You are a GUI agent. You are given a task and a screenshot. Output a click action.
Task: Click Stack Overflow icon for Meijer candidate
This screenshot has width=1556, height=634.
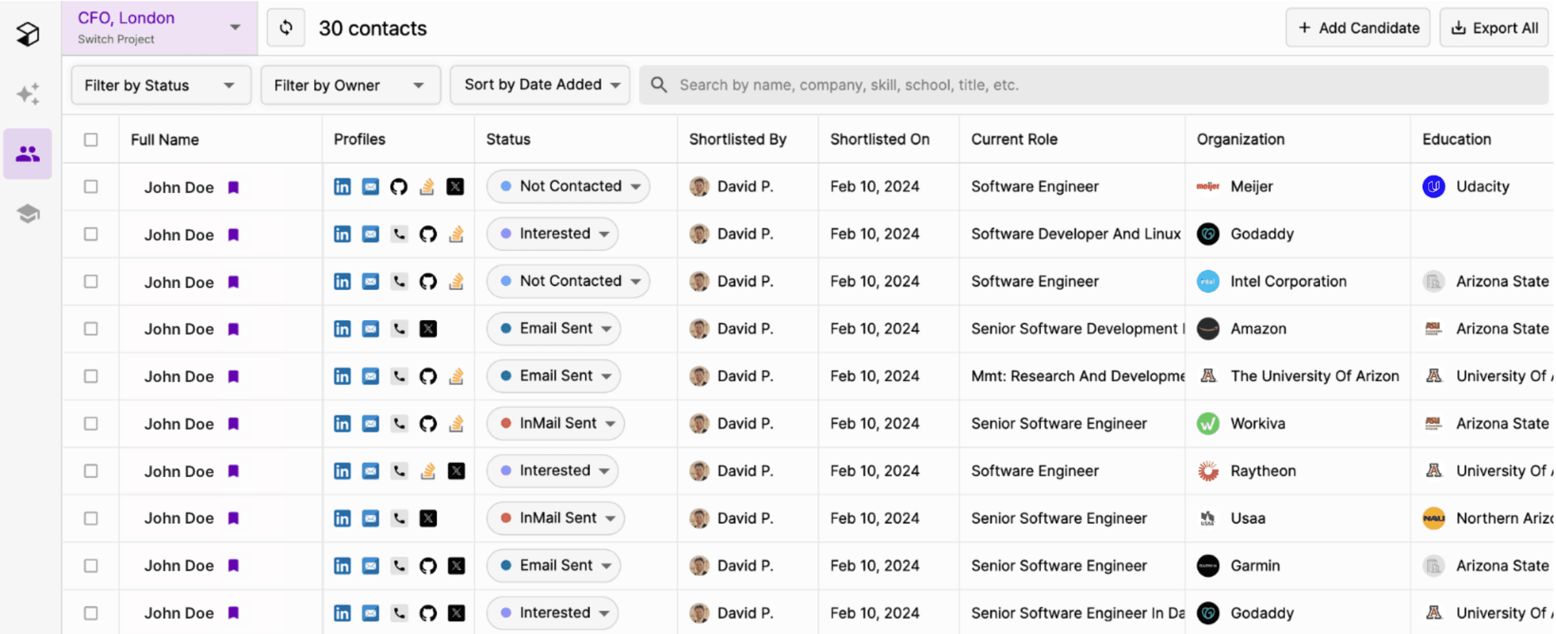(x=427, y=187)
